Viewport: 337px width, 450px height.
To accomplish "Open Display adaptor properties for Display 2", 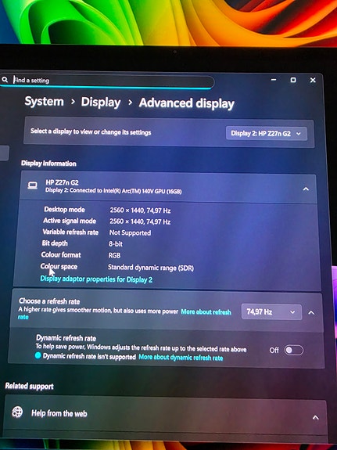I will (x=96, y=279).
